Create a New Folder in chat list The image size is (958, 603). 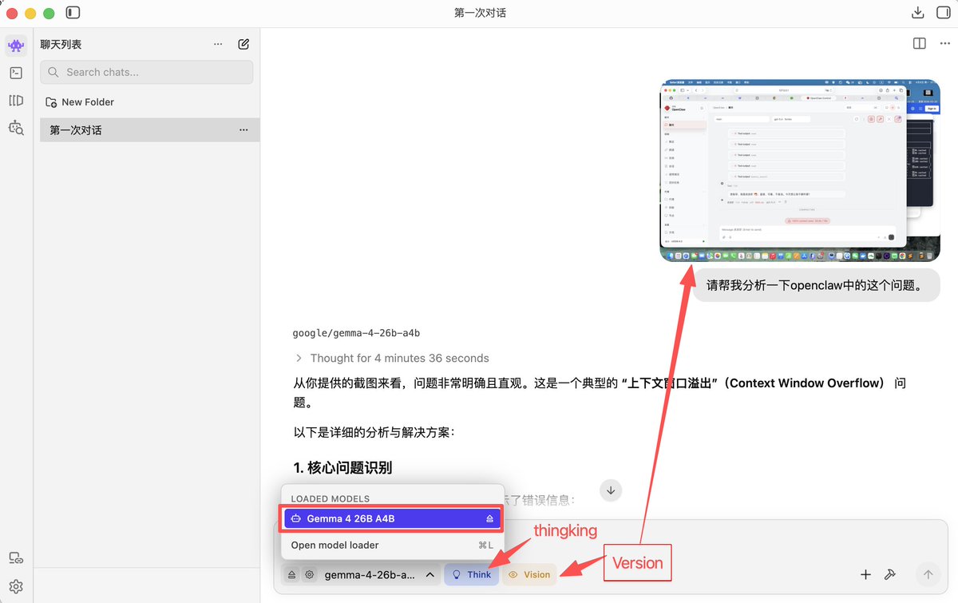pos(80,102)
